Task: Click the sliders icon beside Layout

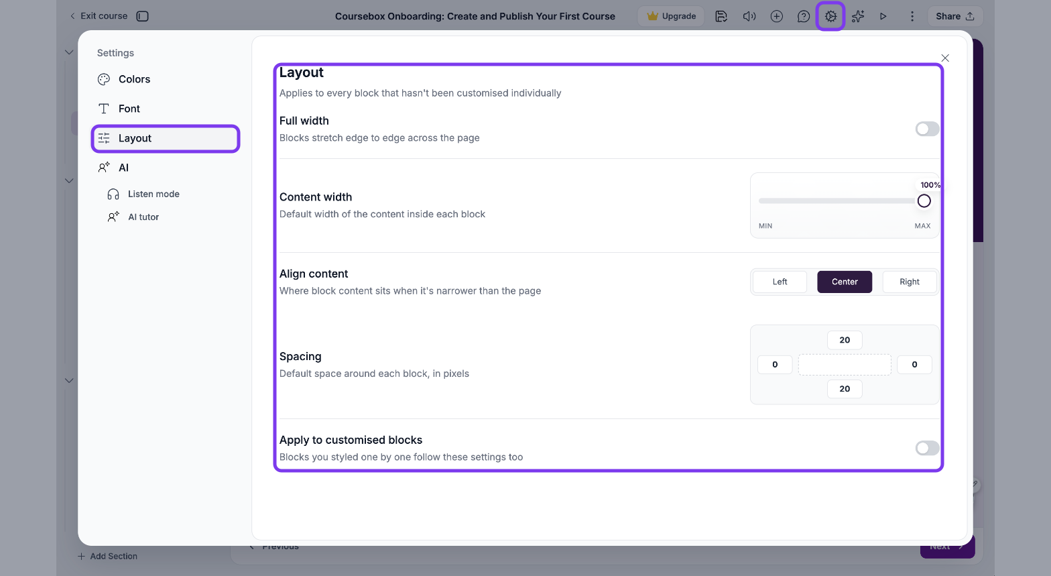Action: pyautogui.click(x=104, y=138)
